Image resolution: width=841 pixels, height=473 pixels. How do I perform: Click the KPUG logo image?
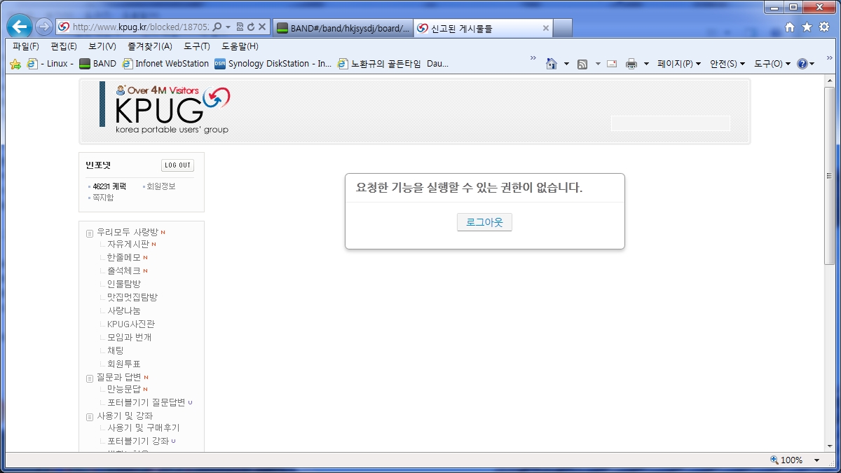pyautogui.click(x=172, y=109)
